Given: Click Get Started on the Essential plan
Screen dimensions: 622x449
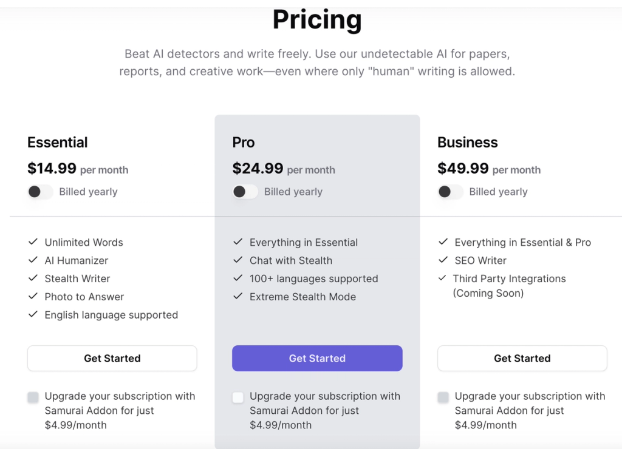Looking at the screenshot, I should click(112, 358).
